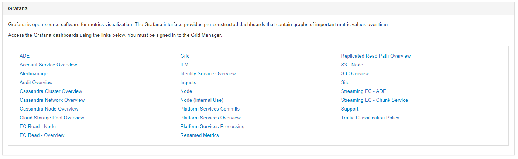Open Cassandra Cluster Overview

51,91
